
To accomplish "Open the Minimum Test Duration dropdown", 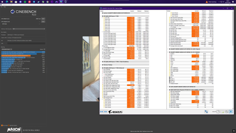I will click(x=29, y=29).
